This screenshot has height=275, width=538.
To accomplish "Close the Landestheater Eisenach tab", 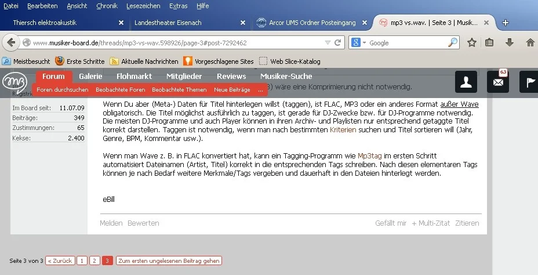I will coord(243,23).
